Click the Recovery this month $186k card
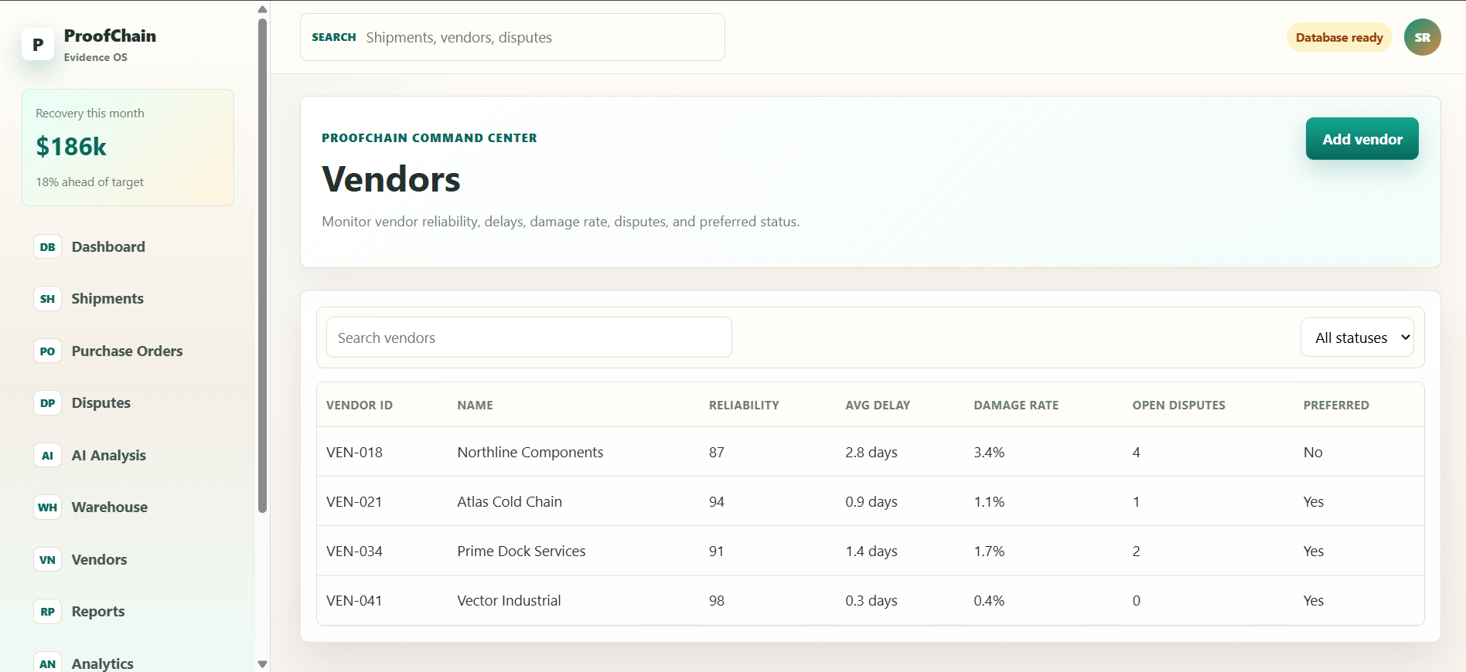The height and width of the screenshot is (672, 1466). (128, 148)
